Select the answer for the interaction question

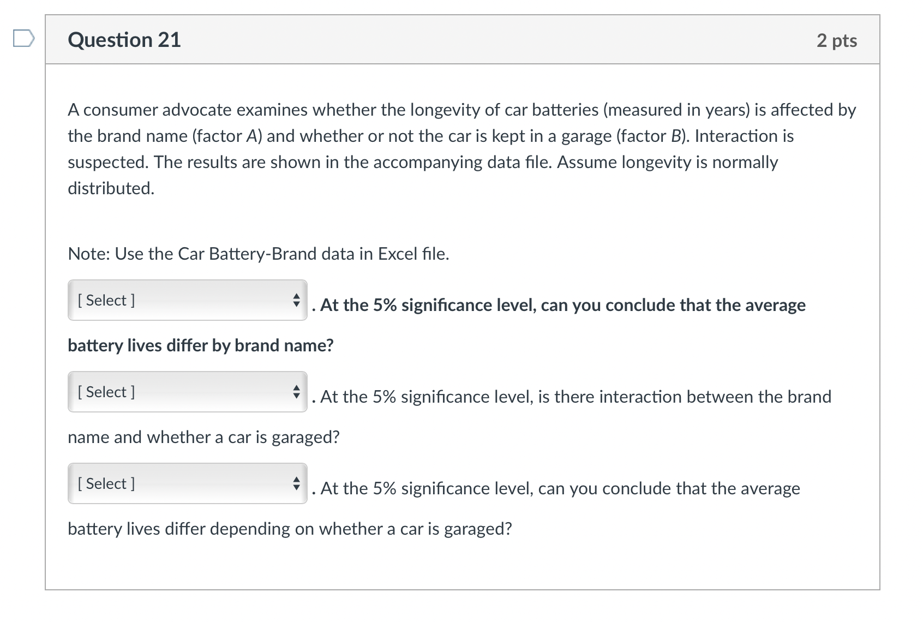pos(187,391)
